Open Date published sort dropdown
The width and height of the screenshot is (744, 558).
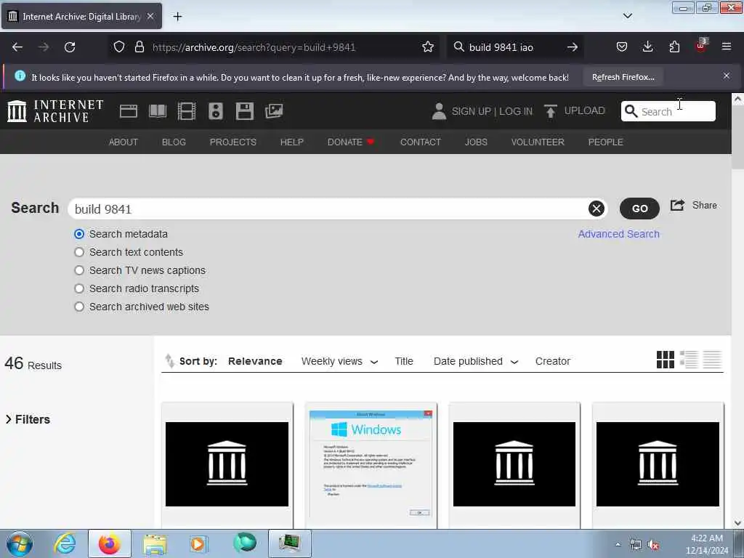click(476, 362)
